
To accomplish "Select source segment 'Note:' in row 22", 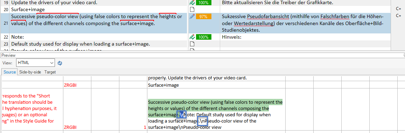I will [x=18, y=37].
